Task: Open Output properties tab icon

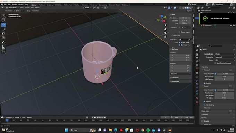Action: click(x=197, y=58)
